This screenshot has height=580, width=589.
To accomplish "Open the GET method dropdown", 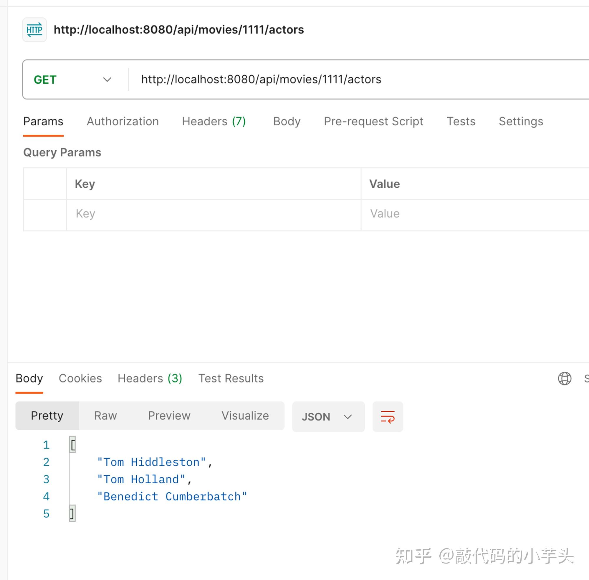I will [107, 79].
